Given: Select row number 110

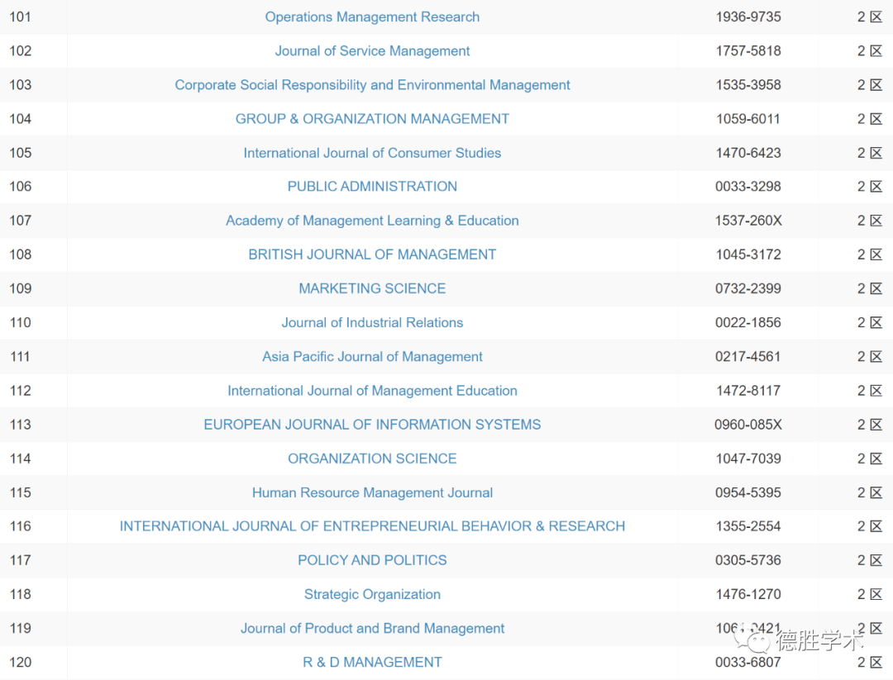Looking at the screenshot, I should 21,322.
